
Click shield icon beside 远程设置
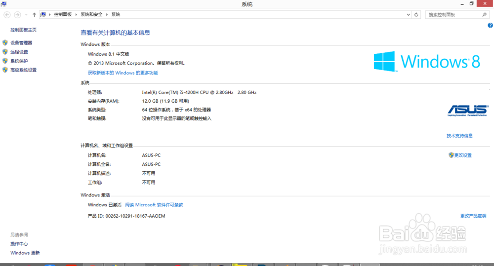click(x=5, y=52)
